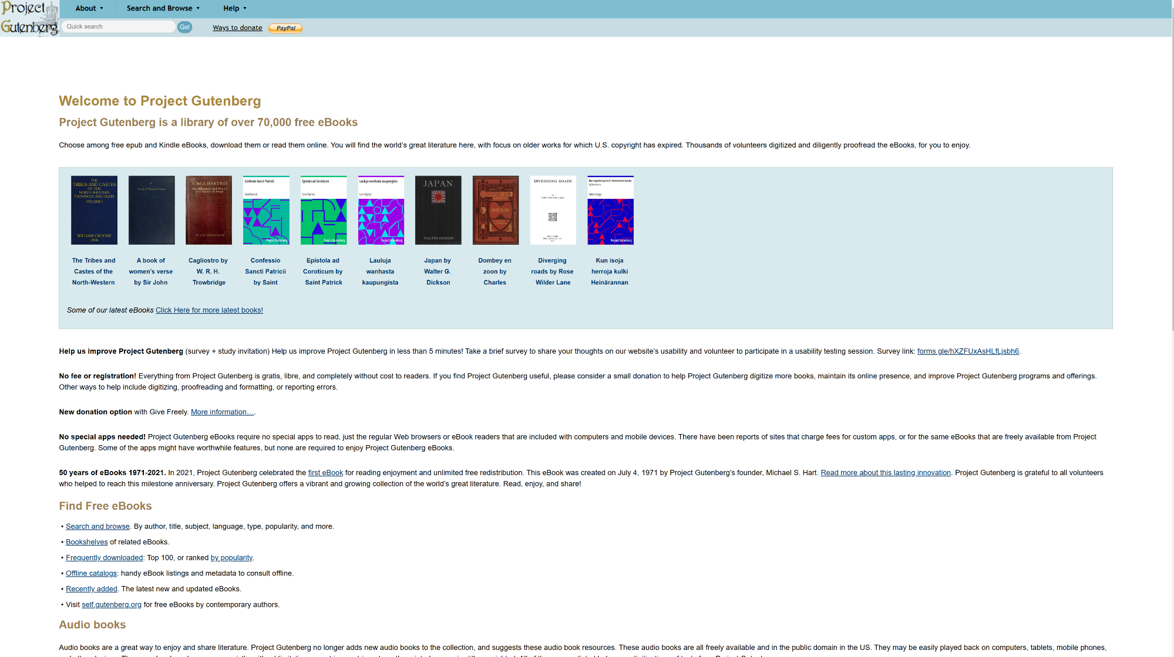1174x657 pixels.
Task: Focus the Quick search input field
Action: [119, 26]
